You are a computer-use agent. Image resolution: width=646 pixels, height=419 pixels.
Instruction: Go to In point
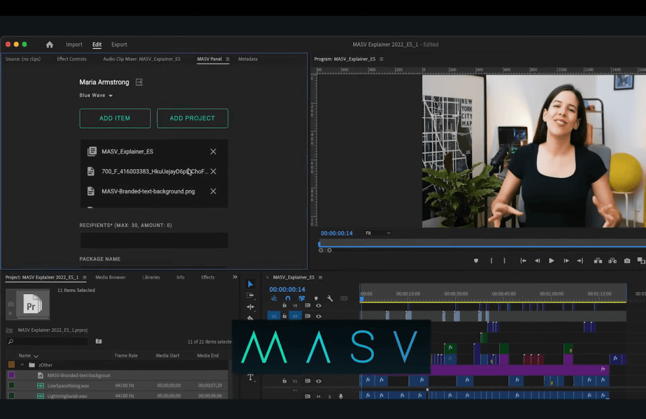[x=523, y=260]
